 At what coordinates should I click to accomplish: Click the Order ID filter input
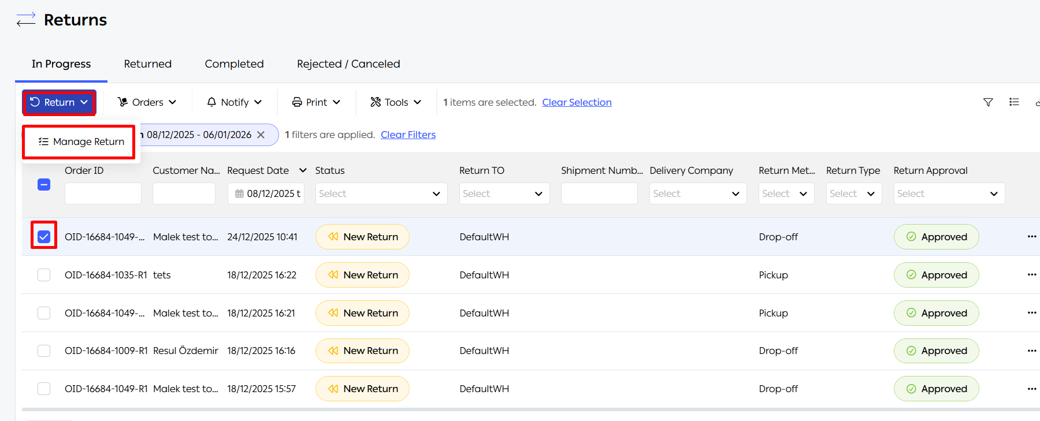point(103,194)
